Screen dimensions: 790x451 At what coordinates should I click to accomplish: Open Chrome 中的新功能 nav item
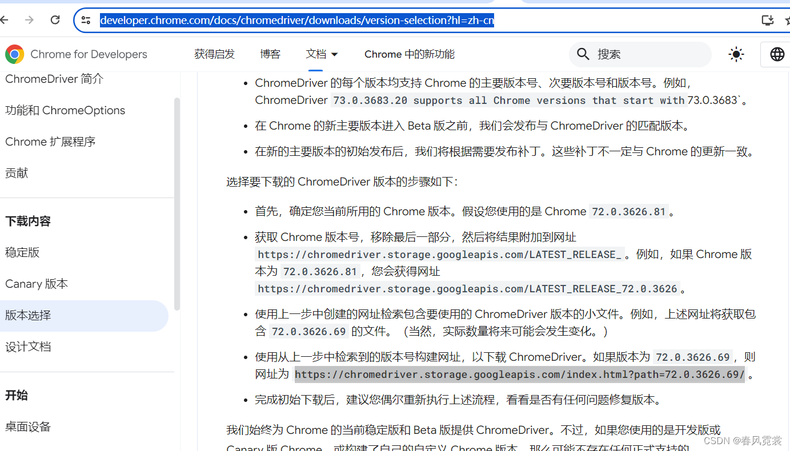coord(410,54)
